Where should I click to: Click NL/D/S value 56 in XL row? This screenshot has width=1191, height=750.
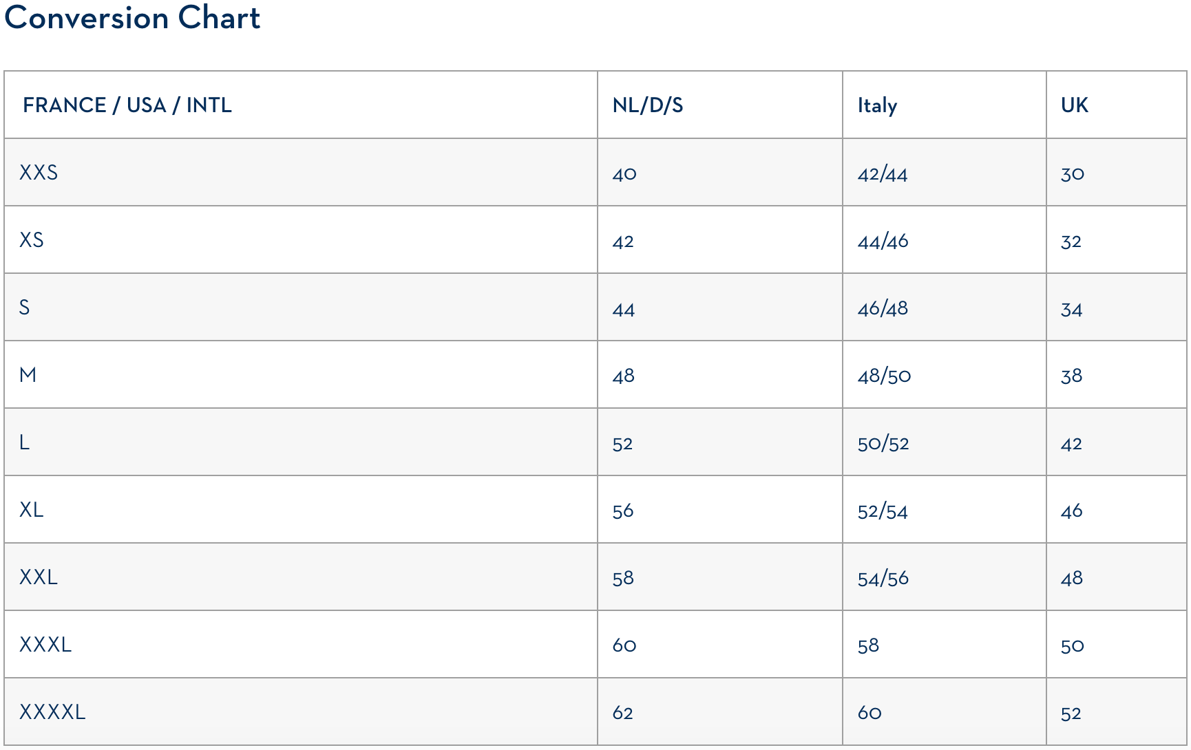(622, 511)
